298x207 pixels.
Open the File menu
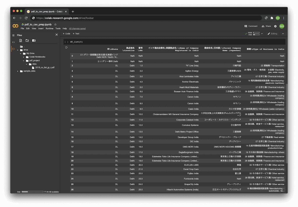coord(22,29)
